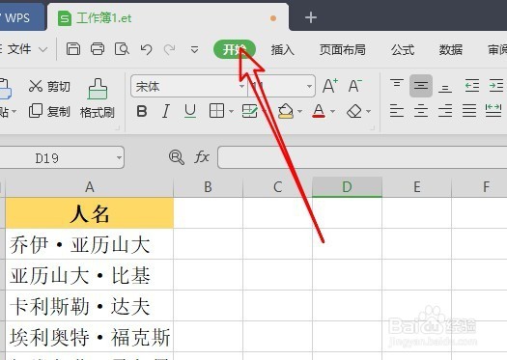
Task: Click the table style icon
Action: coord(249,111)
